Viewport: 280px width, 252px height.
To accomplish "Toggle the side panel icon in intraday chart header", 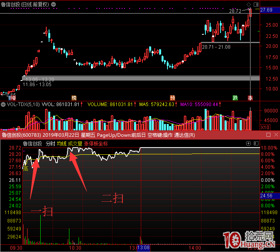I will click(256, 143).
